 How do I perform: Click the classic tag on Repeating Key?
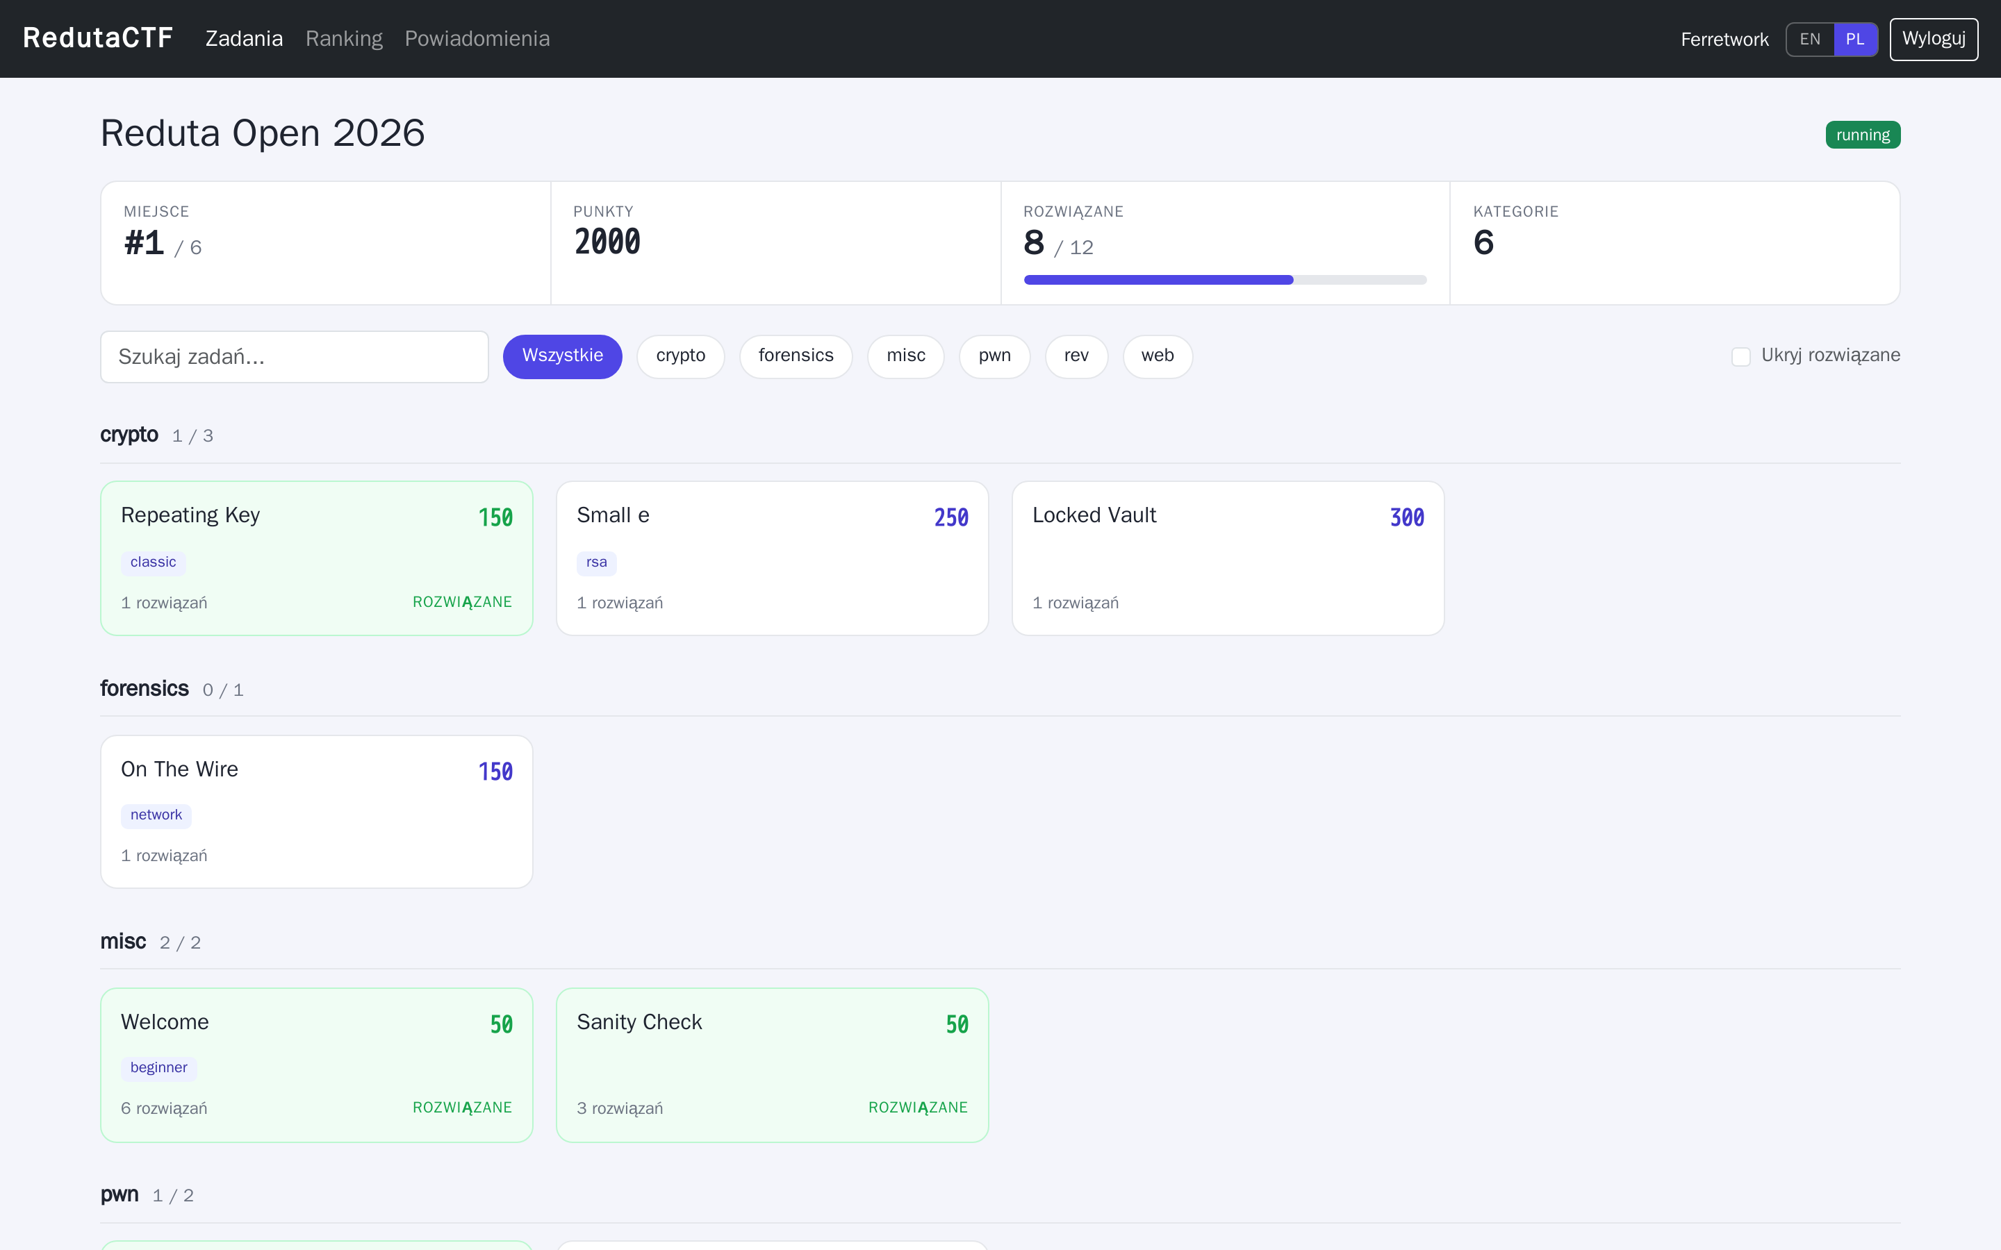153,562
